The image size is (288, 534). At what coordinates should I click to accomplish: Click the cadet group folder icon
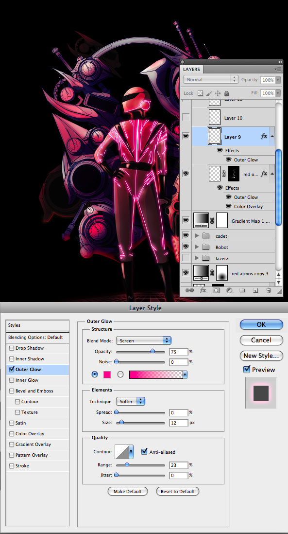click(205, 236)
